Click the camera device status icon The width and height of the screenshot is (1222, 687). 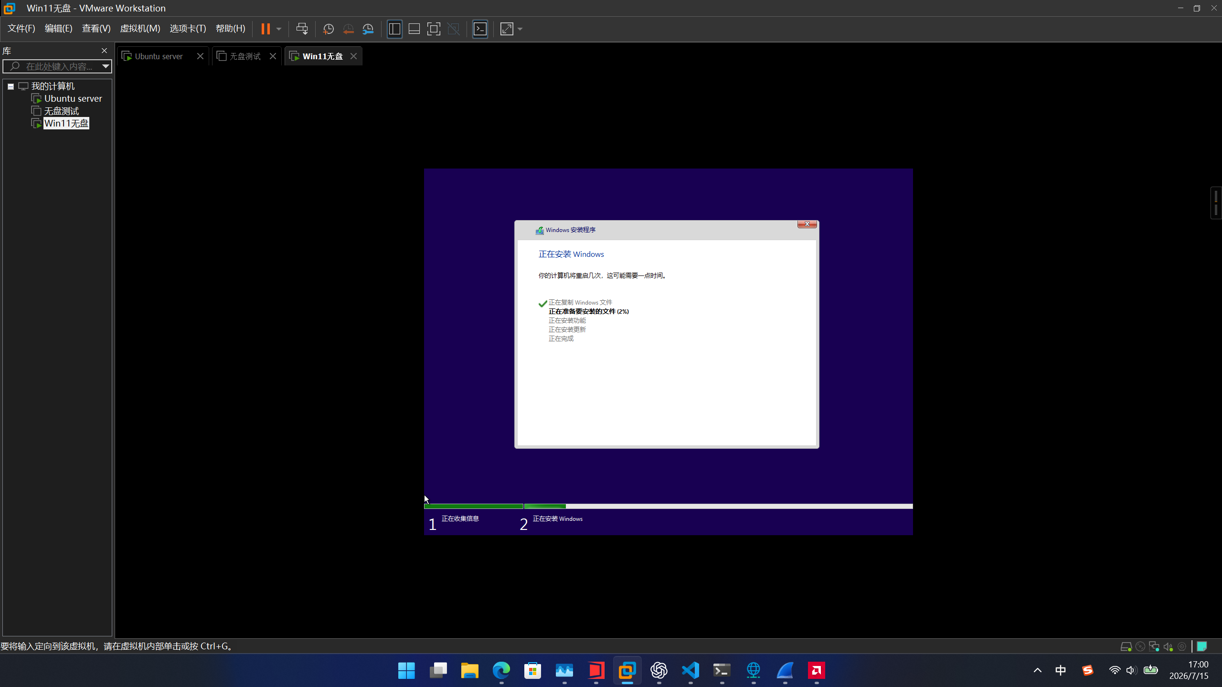point(1182,646)
